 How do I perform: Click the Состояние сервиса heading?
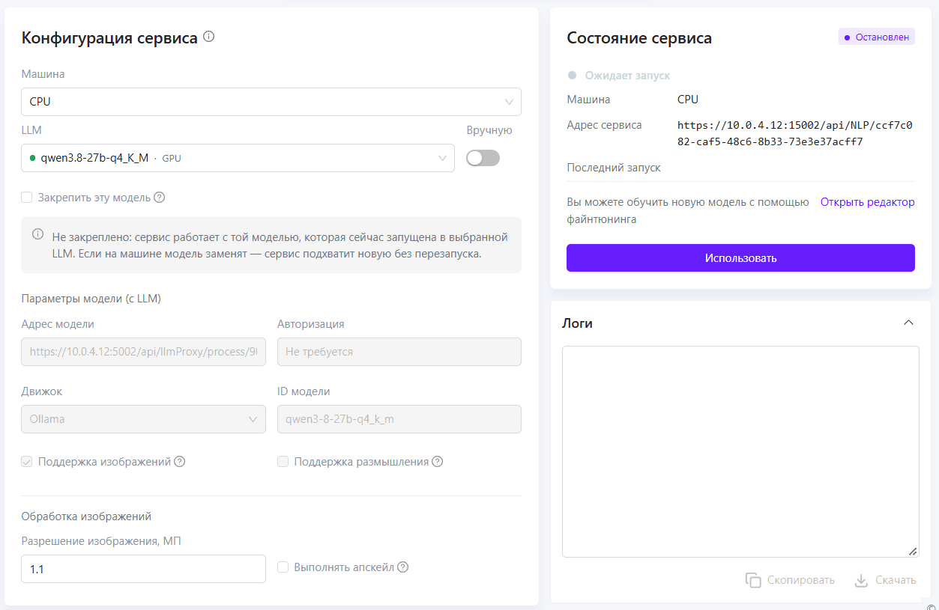point(639,38)
